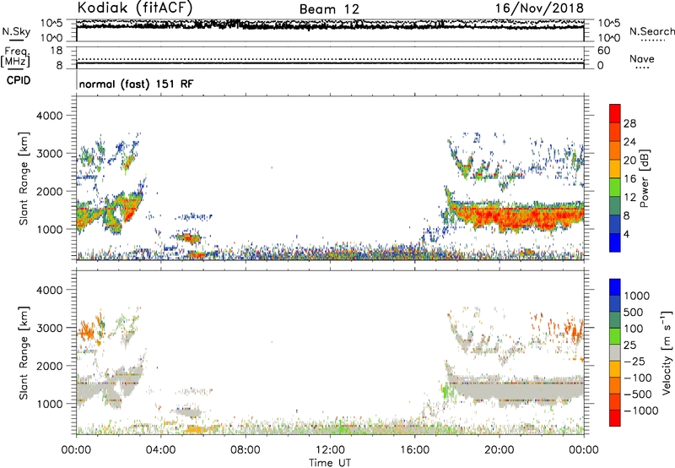Click the "4" tick on Power colorbar

tap(627, 234)
